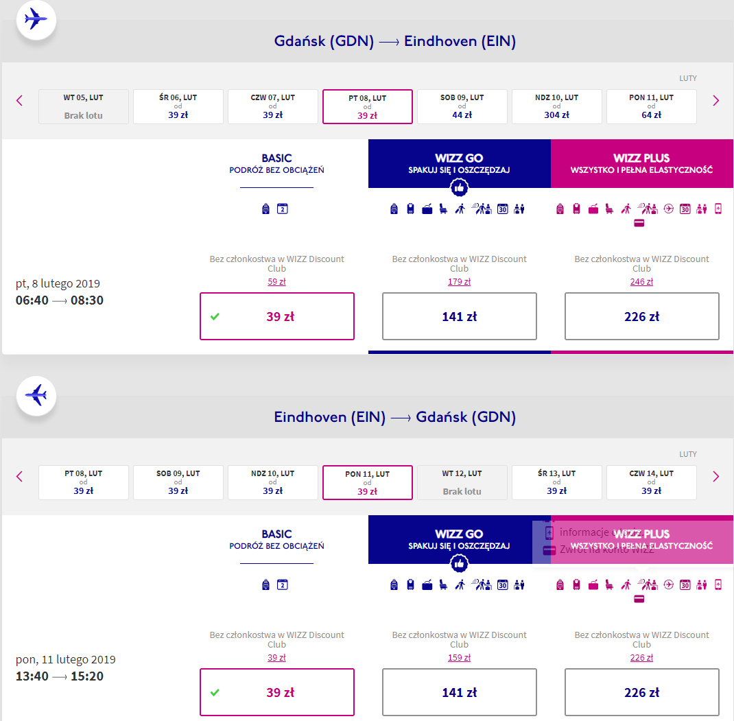The image size is (734, 721).
Task: Select the 226 zł WIZZ PLUS fare for the 13:40 flight
Action: pyautogui.click(x=642, y=692)
